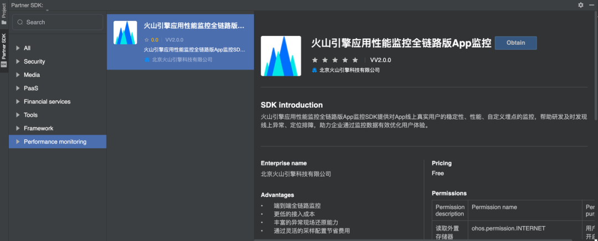The height and width of the screenshot is (241, 598).
Task: Hide the Partner SDK panel with the minus icon
Action: [591, 5]
